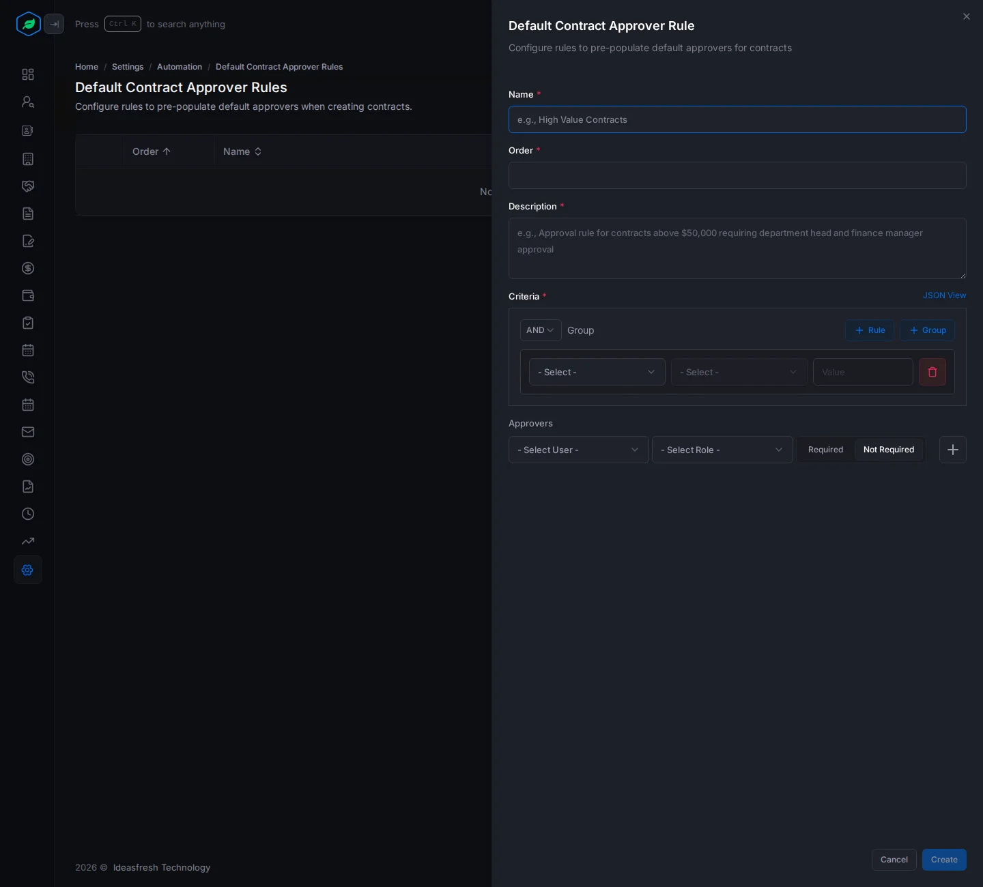
Task: Open the criteria operator Select dropdown
Action: tap(739, 372)
